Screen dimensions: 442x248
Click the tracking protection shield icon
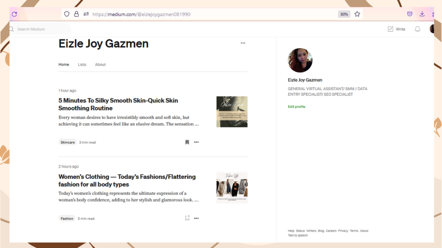[x=67, y=14]
